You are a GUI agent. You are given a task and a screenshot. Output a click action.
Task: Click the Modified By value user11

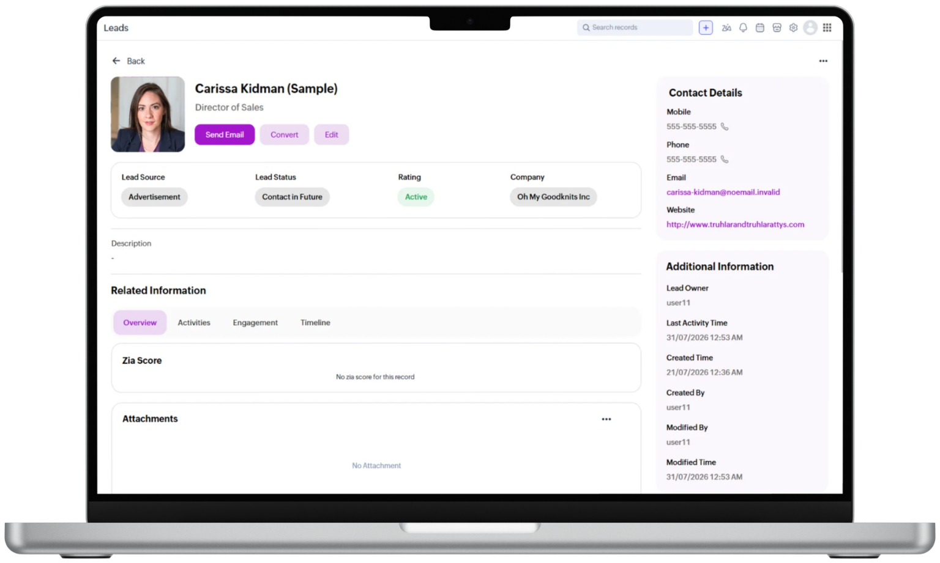(678, 442)
